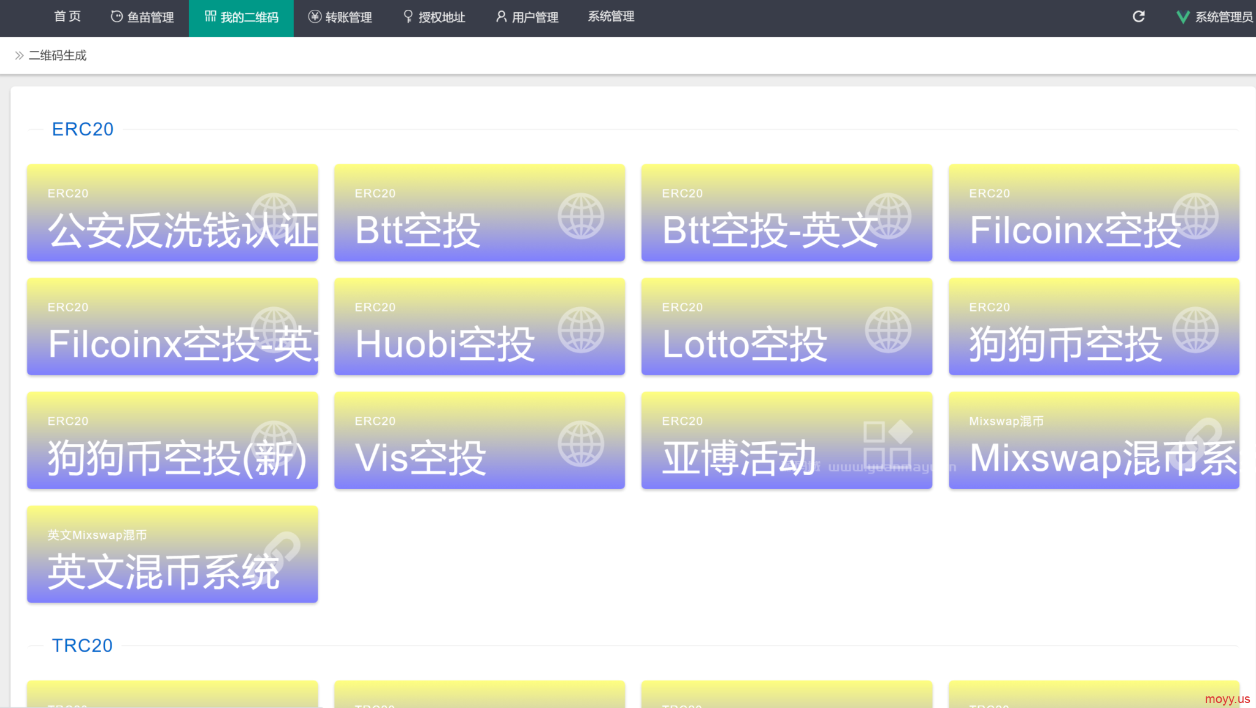1256x708 pixels.
Task: Click globe icon on Huobi空投 card
Action: click(581, 330)
